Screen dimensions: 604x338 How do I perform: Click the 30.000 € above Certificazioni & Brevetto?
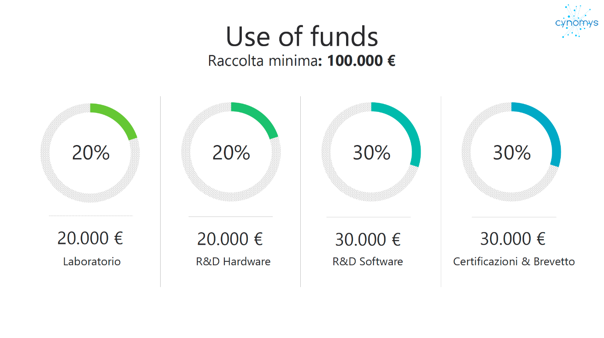click(x=513, y=239)
